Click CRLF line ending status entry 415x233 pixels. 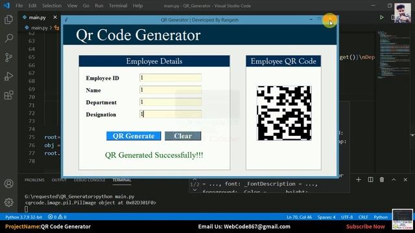pyautogui.click(x=363, y=217)
